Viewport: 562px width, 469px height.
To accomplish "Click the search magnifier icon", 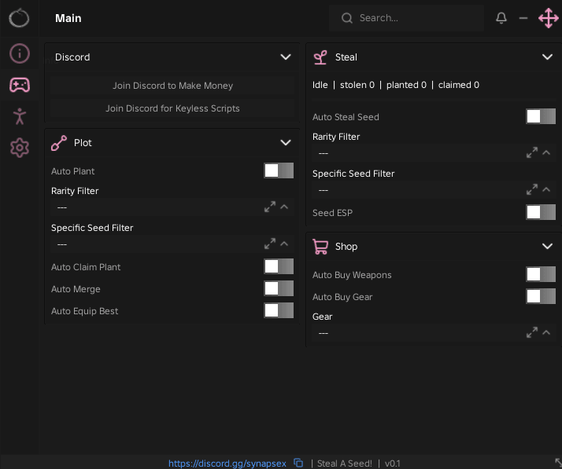I will [347, 18].
